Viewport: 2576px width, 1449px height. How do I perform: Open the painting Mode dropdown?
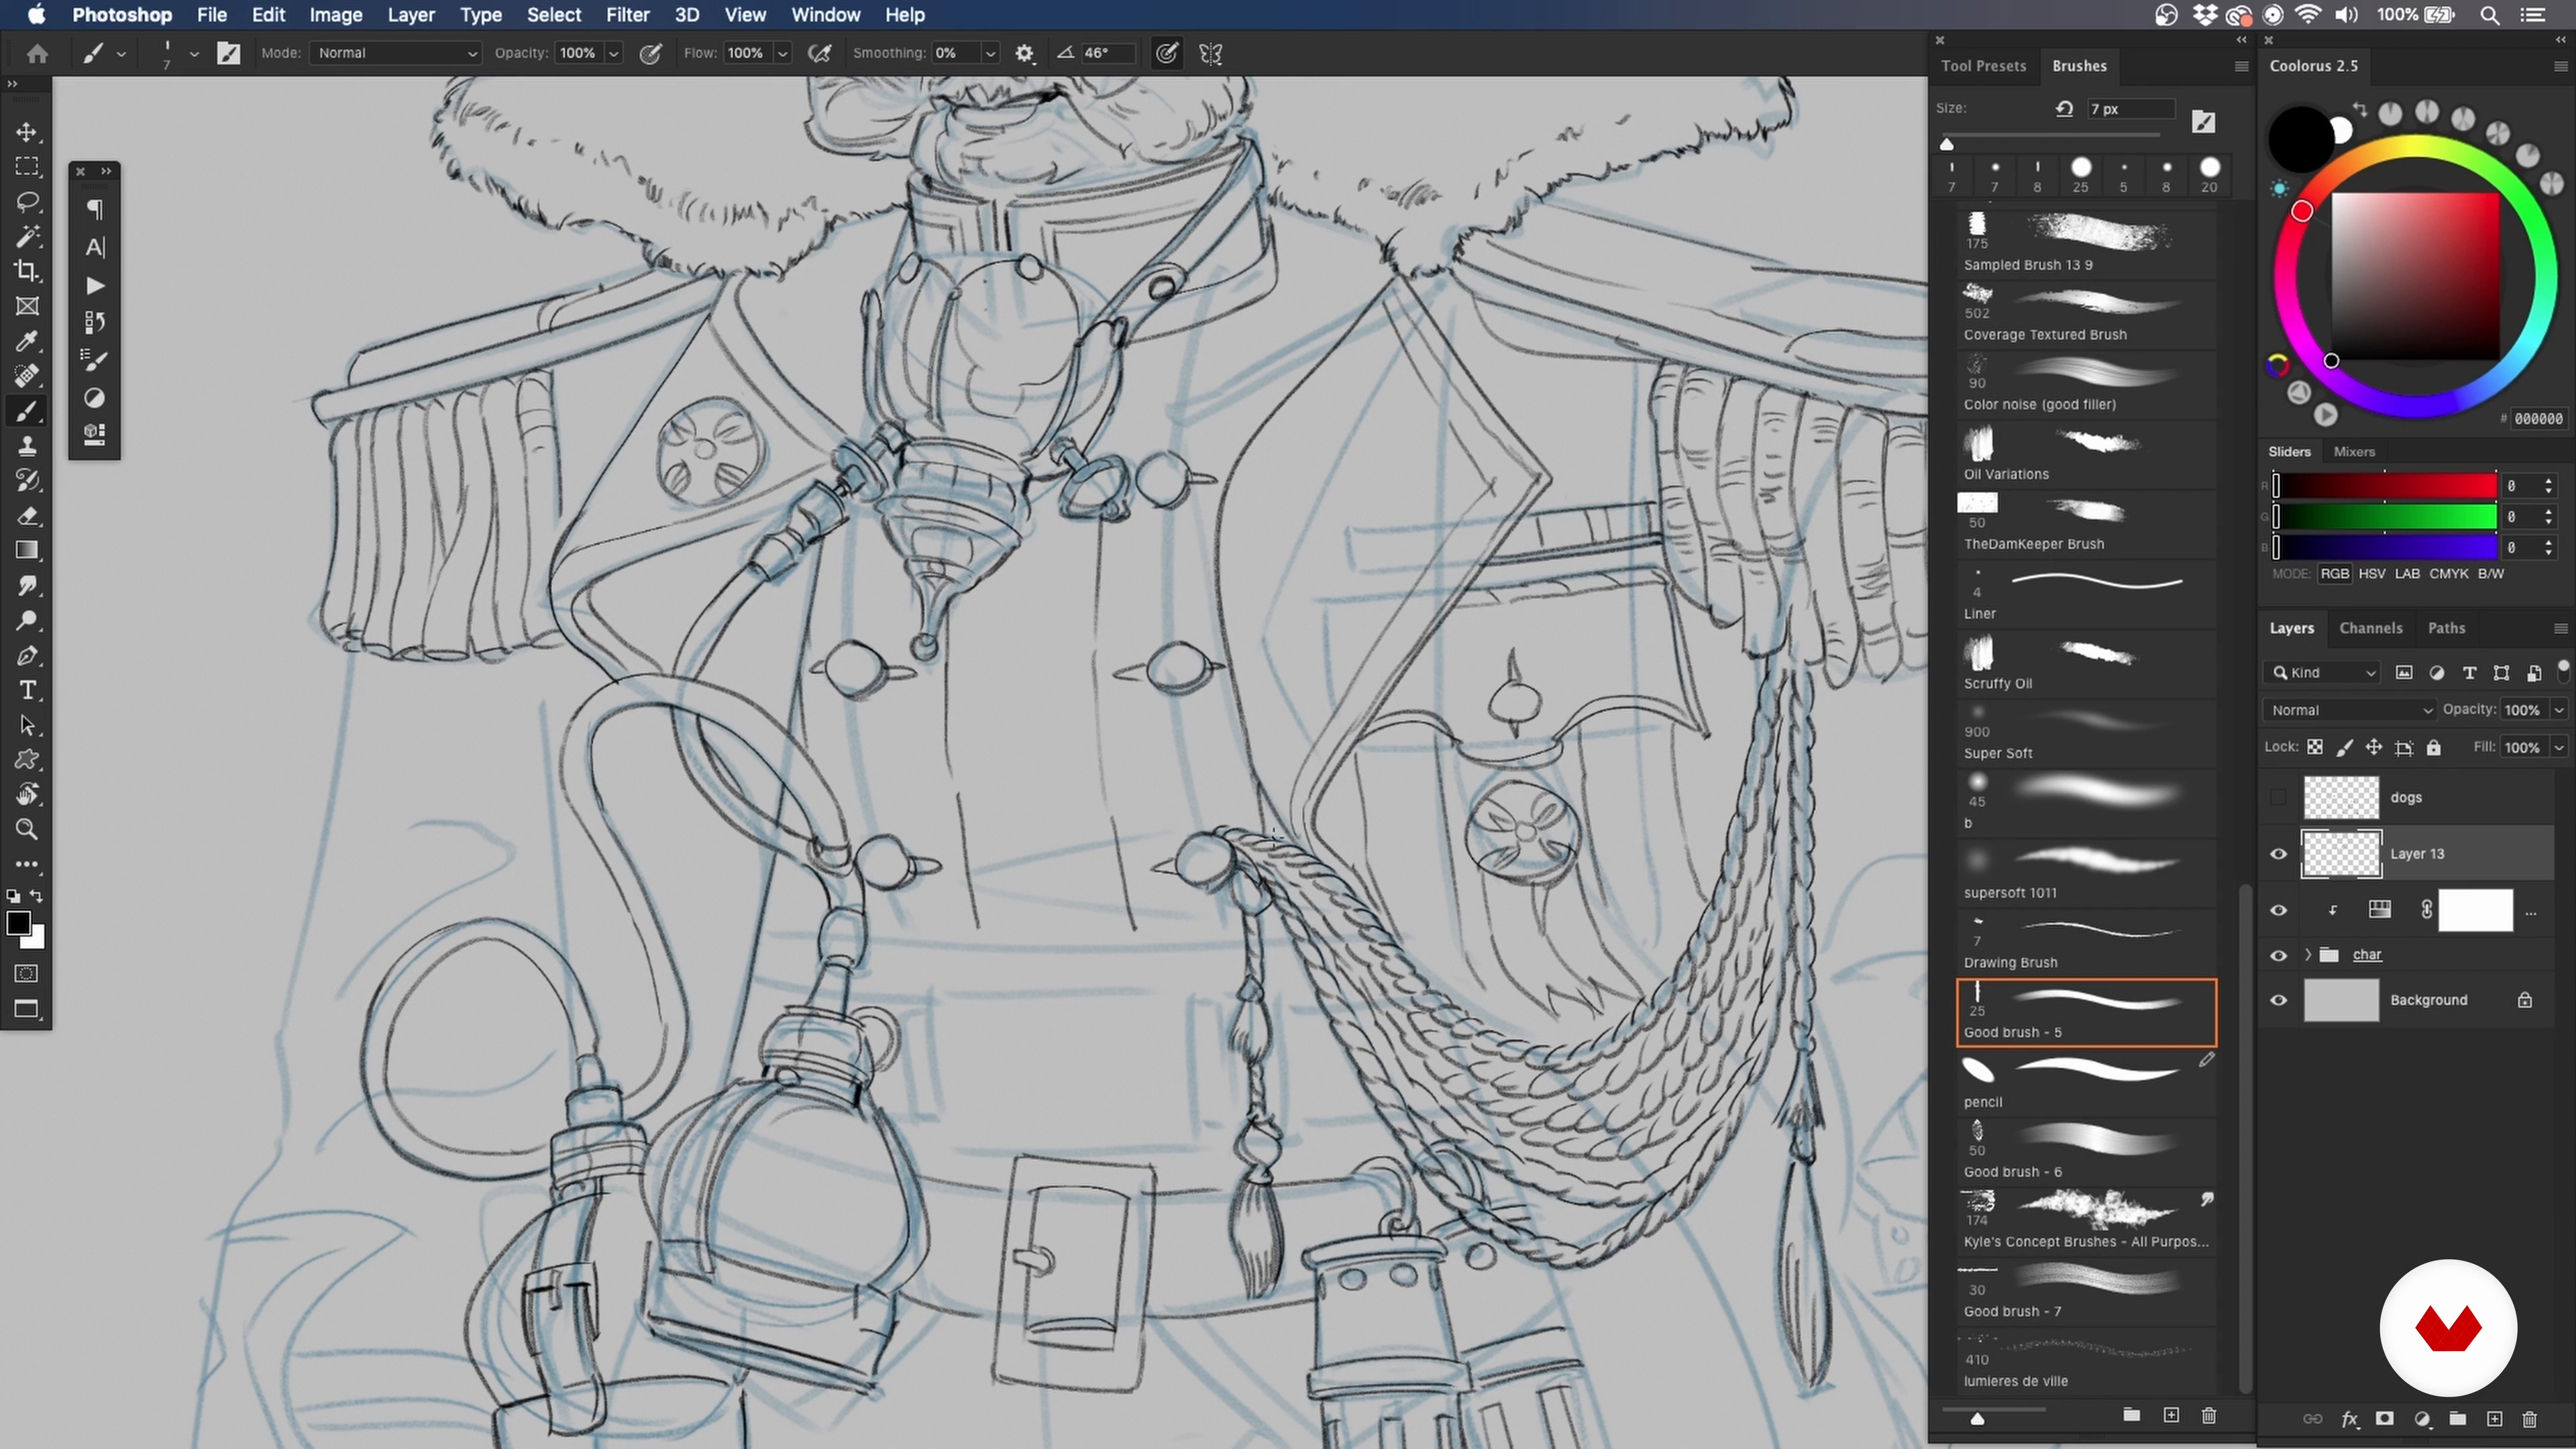(x=396, y=53)
